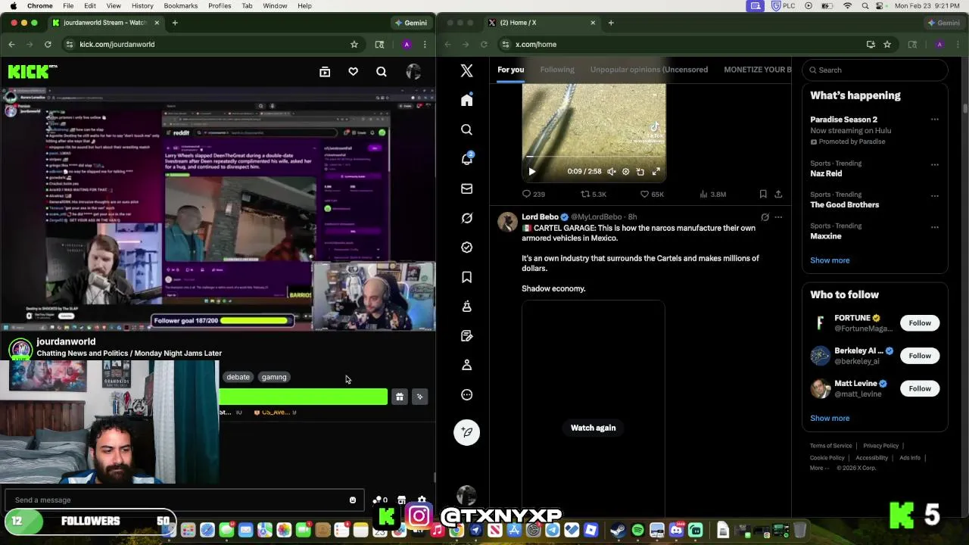969x545 pixels.
Task: Open X Bookmarks icon in sidebar
Action: click(x=467, y=277)
